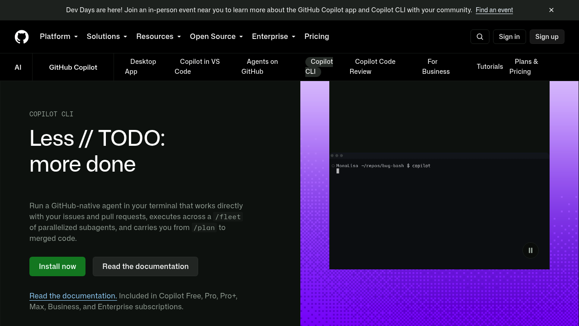This screenshot has height=326, width=579.
Task: Click the COPILOT CLI eyebrow label
Action: (52, 114)
